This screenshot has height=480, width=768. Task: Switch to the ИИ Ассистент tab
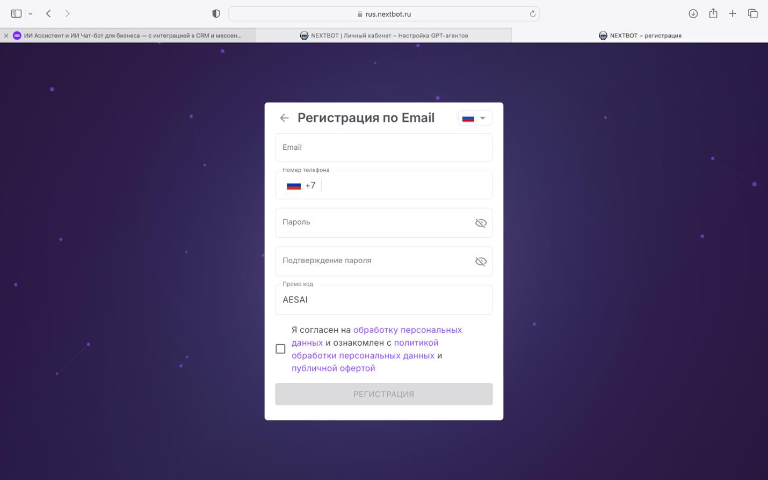tap(129, 35)
